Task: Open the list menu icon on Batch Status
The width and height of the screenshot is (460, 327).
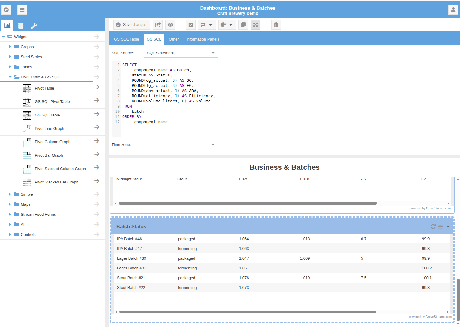Action: tap(440, 226)
